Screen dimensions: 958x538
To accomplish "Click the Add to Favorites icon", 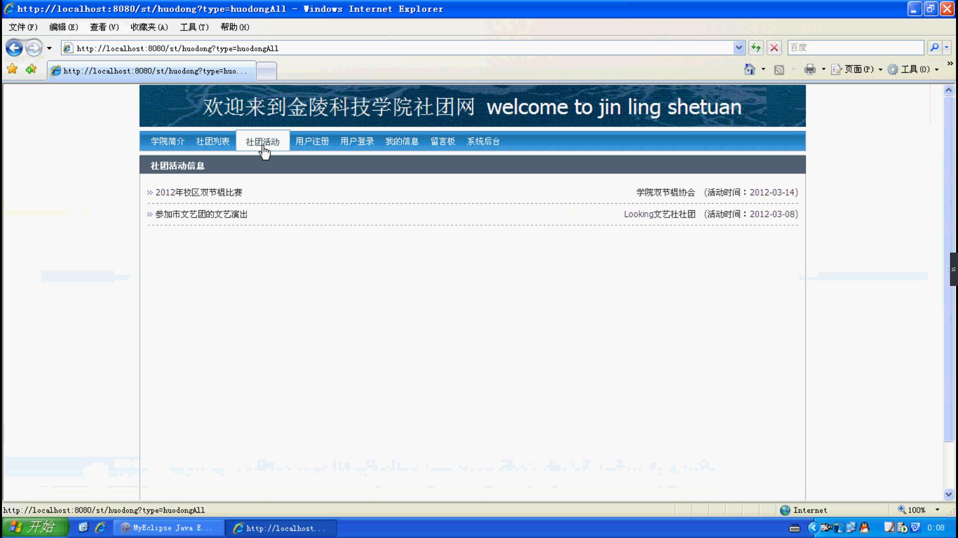I will coord(31,69).
